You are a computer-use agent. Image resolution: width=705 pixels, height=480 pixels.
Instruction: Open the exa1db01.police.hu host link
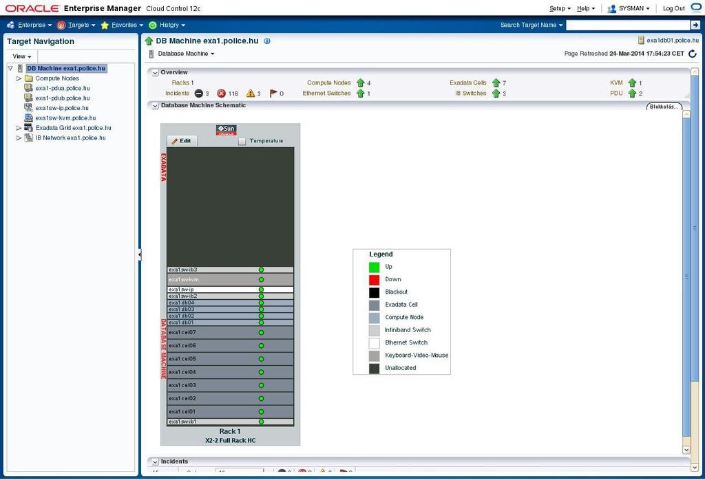(x=673, y=41)
